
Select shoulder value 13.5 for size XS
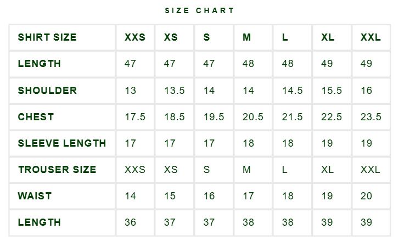point(175,91)
